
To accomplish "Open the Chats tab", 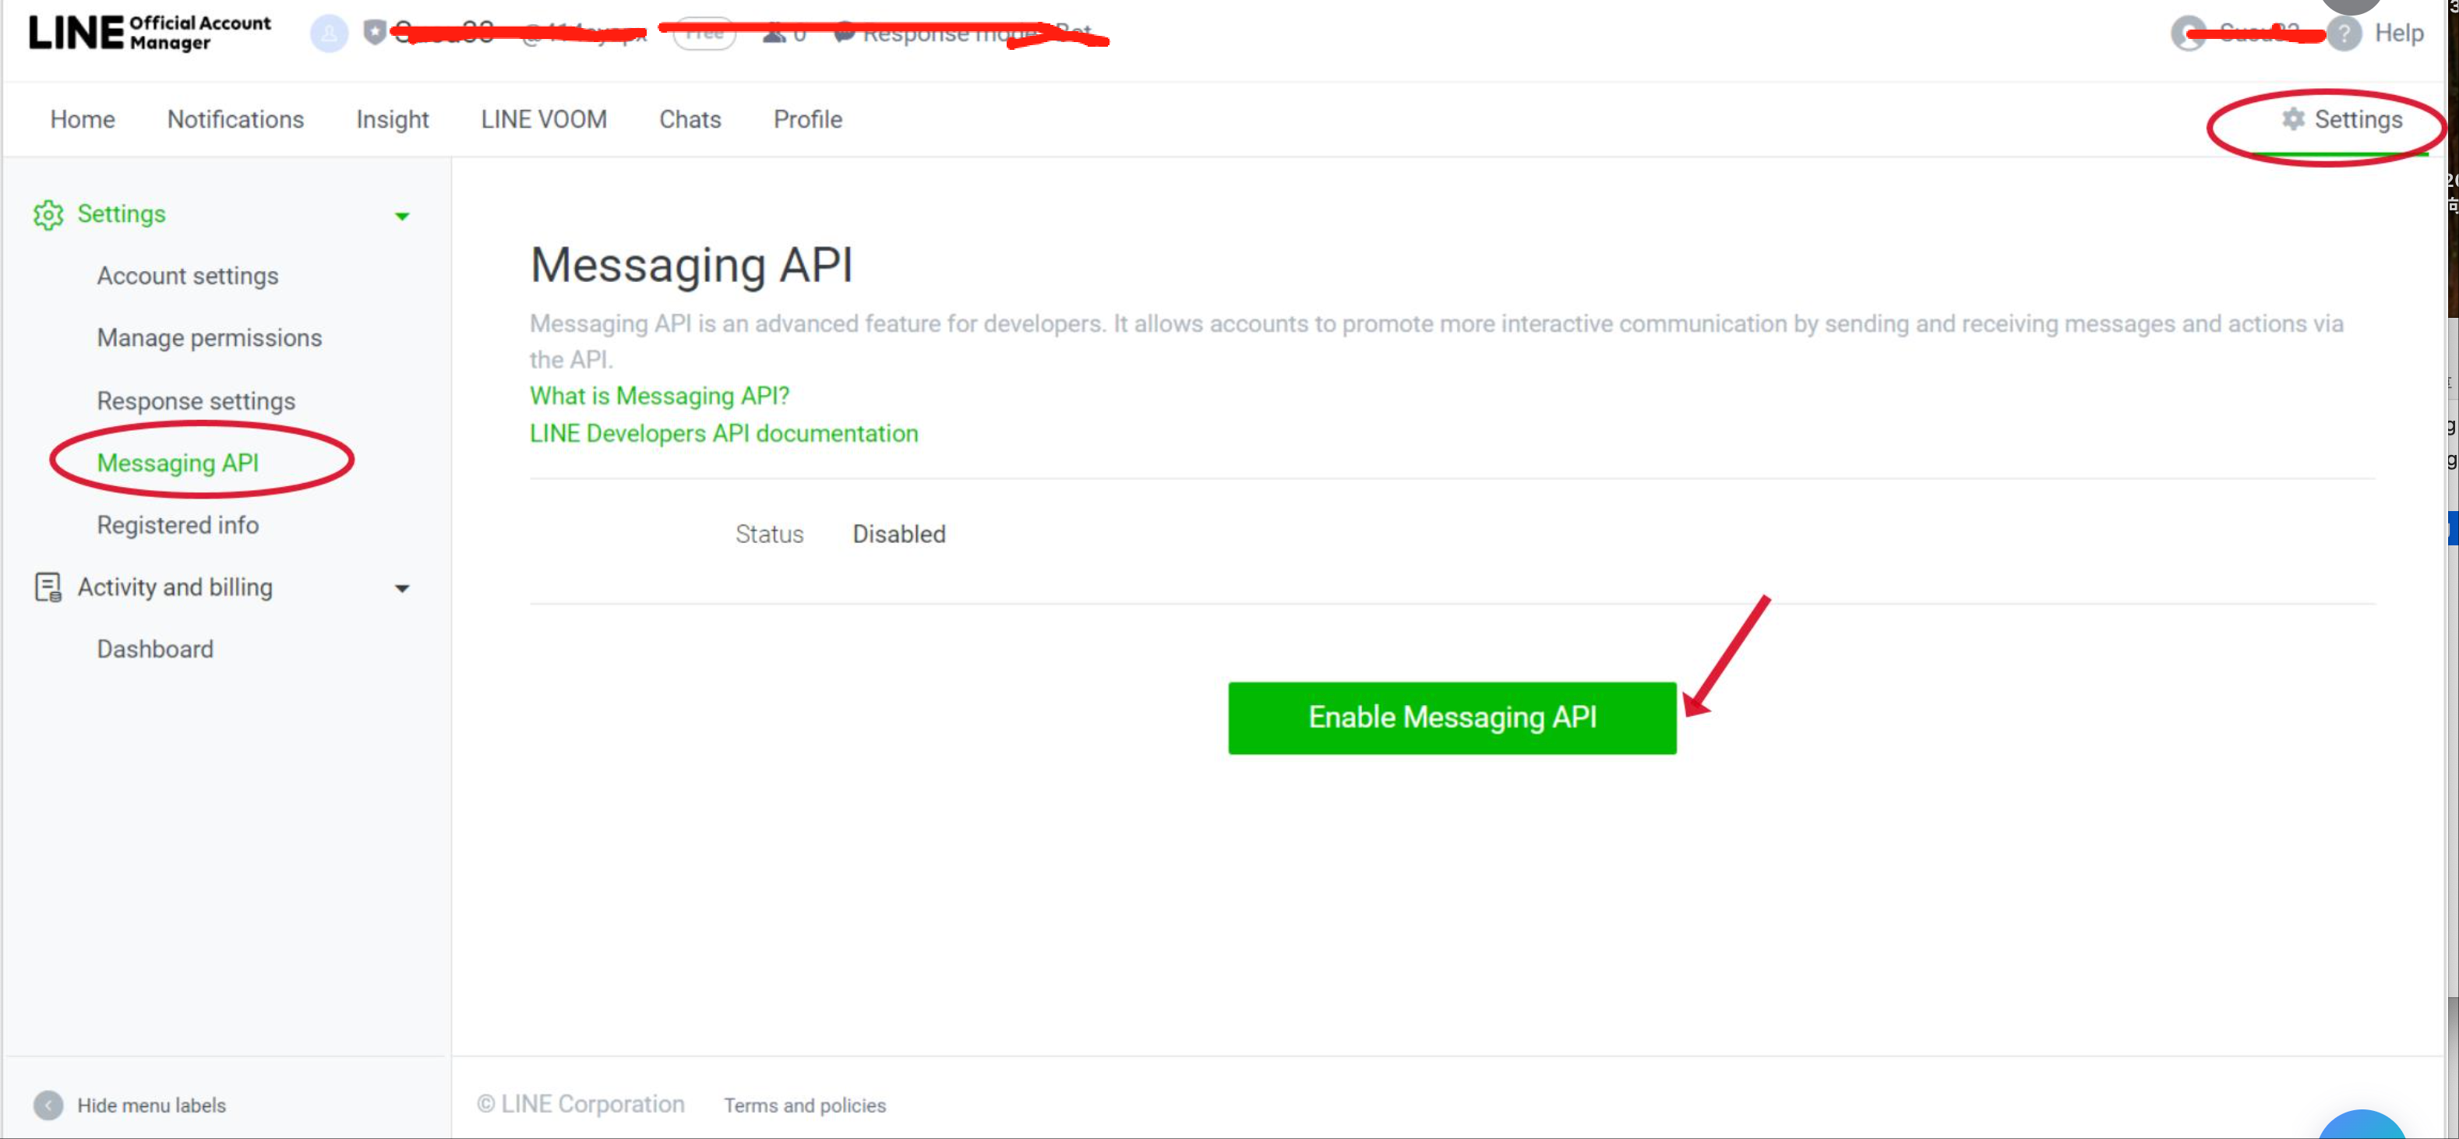I will (x=690, y=119).
